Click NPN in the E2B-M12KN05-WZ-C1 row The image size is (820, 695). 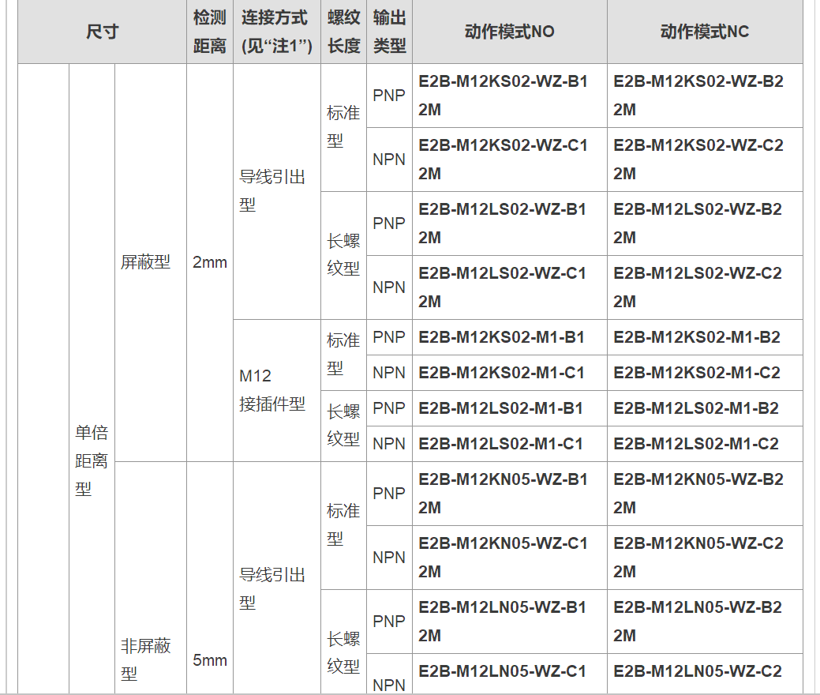(390, 558)
